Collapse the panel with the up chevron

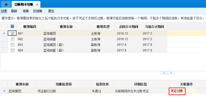(x=164, y=73)
